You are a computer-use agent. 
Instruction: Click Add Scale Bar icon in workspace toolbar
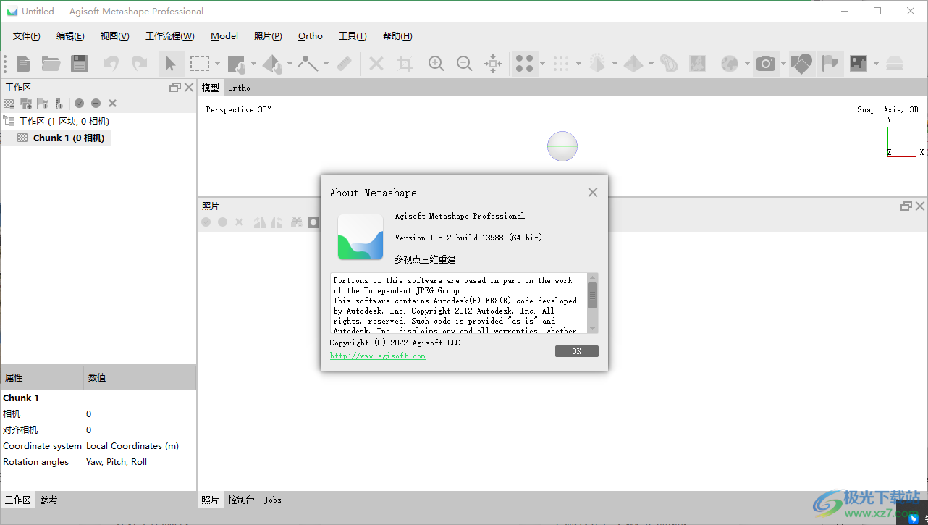pos(59,104)
